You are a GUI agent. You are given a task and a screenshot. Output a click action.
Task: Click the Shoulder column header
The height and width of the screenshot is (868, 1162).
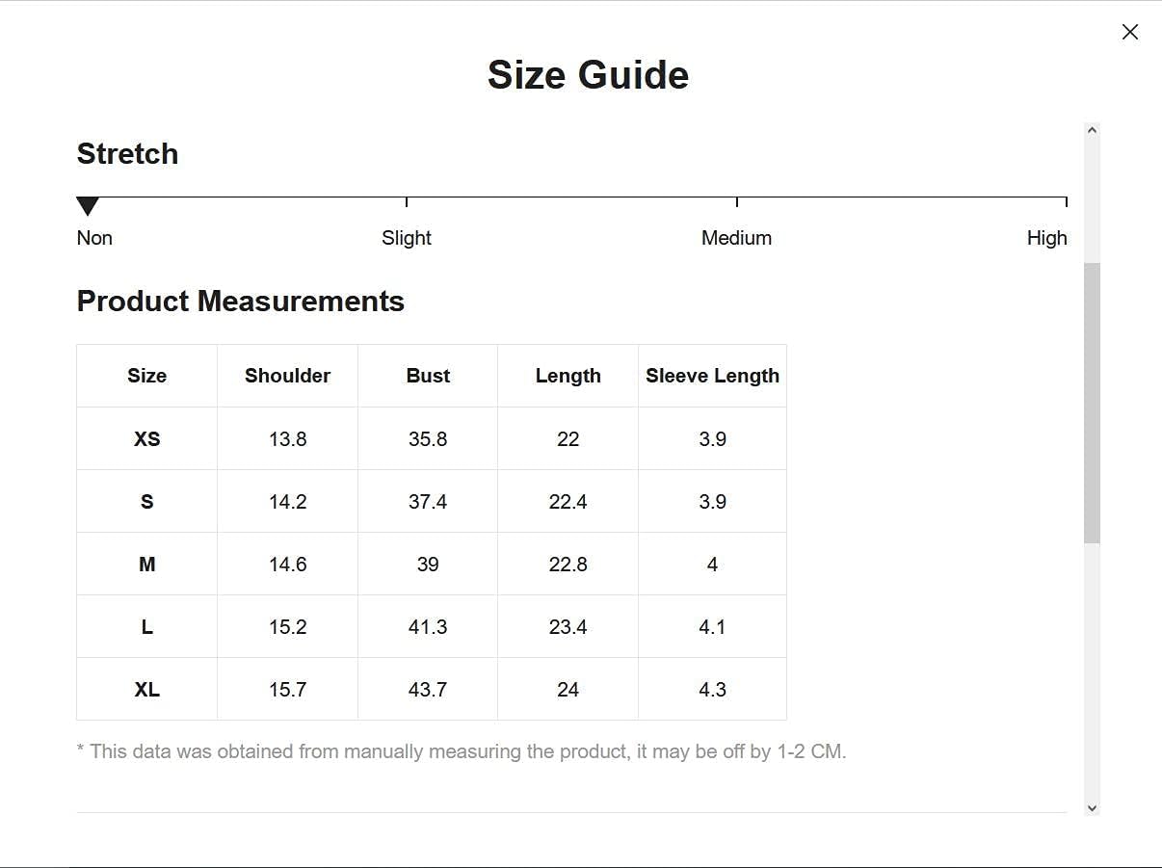pos(287,376)
